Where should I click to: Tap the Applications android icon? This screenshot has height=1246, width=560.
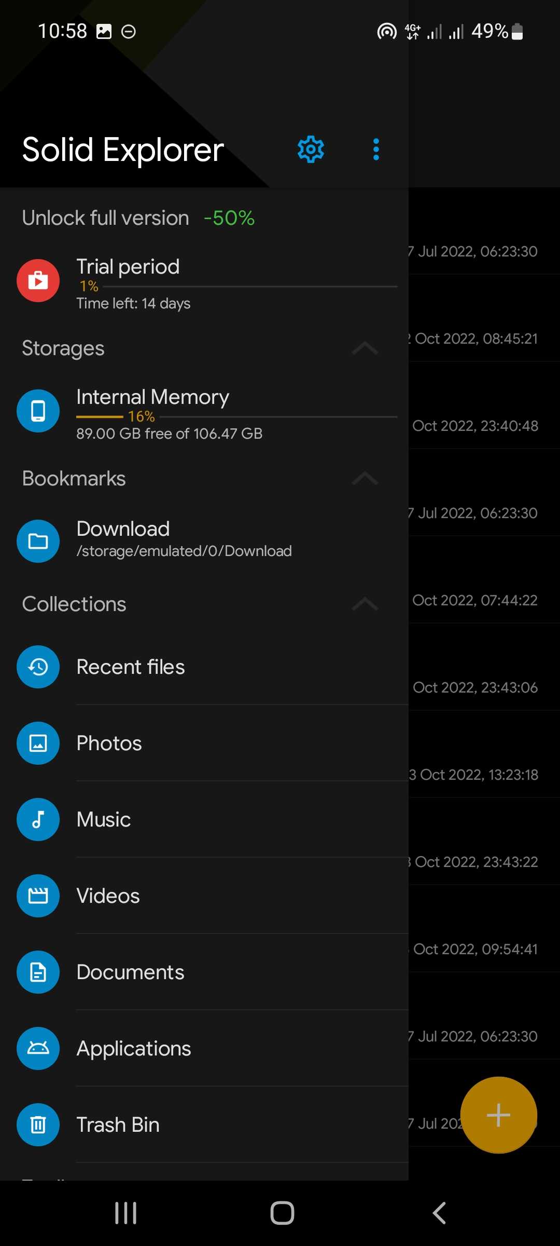pyautogui.click(x=38, y=1048)
